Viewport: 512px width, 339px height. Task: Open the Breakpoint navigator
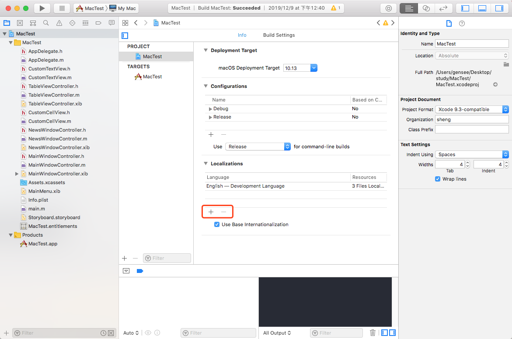click(99, 23)
